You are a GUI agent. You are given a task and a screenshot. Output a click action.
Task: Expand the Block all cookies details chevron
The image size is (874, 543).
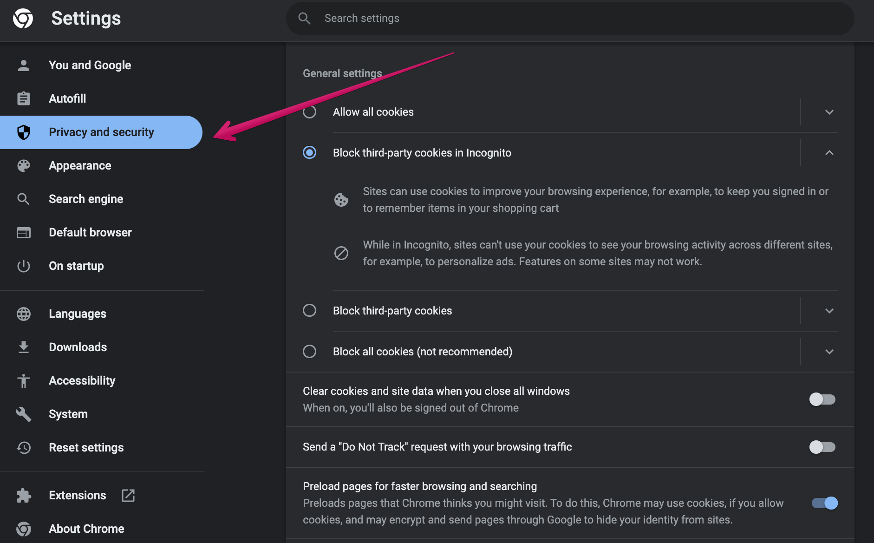click(829, 352)
